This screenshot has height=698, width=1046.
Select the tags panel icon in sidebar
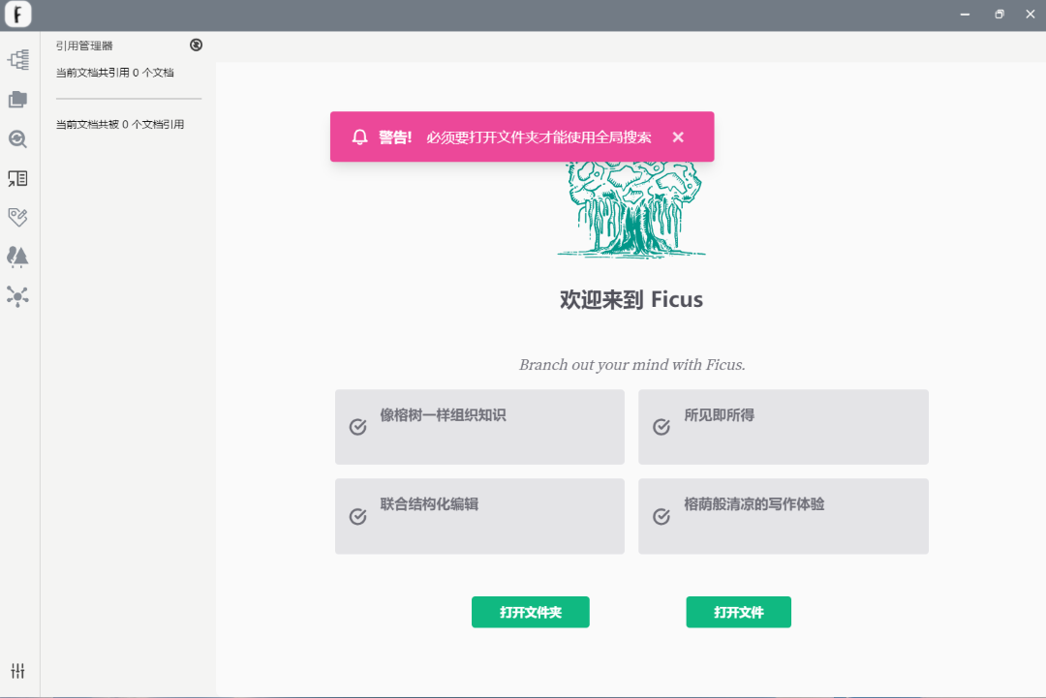pyautogui.click(x=17, y=217)
